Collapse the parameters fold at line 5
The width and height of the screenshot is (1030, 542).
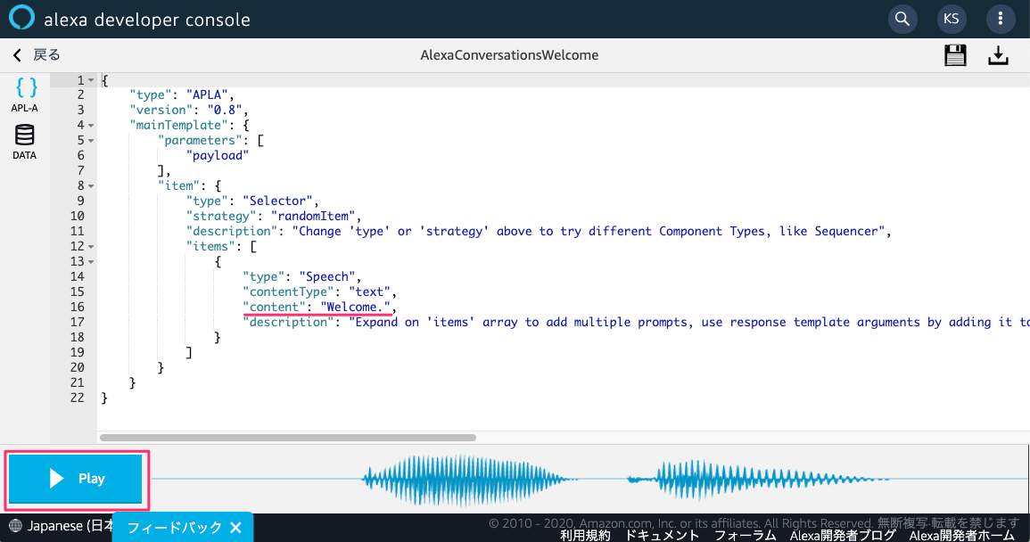pyautogui.click(x=91, y=141)
